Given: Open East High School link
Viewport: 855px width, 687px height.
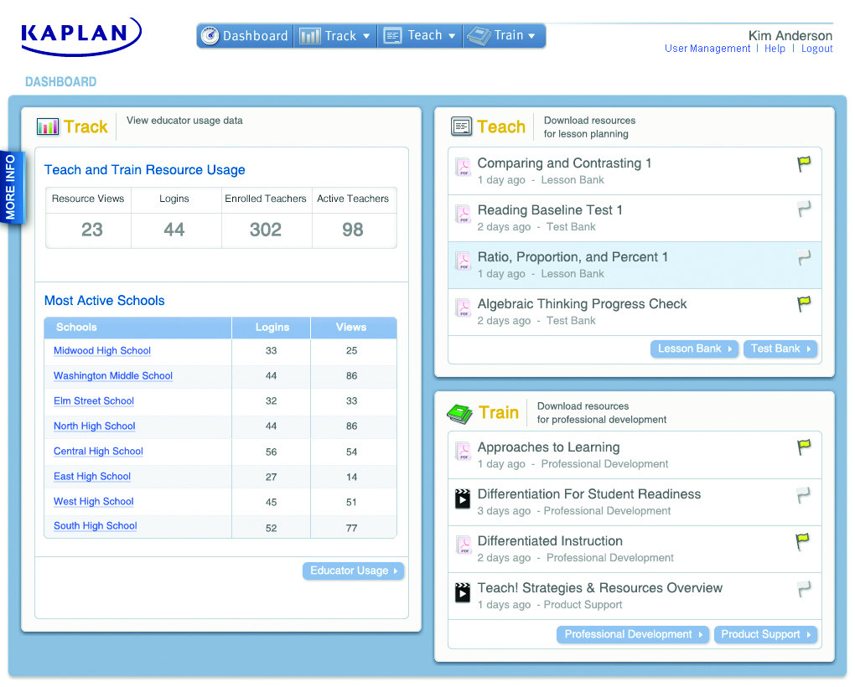Looking at the screenshot, I should (92, 476).
